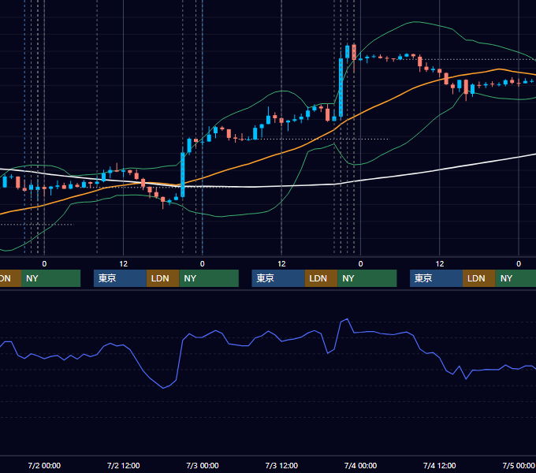Click hour label 12 above 7/3 12:00
The height and width of the screenshot is (473, 536).
click(281, 264)
